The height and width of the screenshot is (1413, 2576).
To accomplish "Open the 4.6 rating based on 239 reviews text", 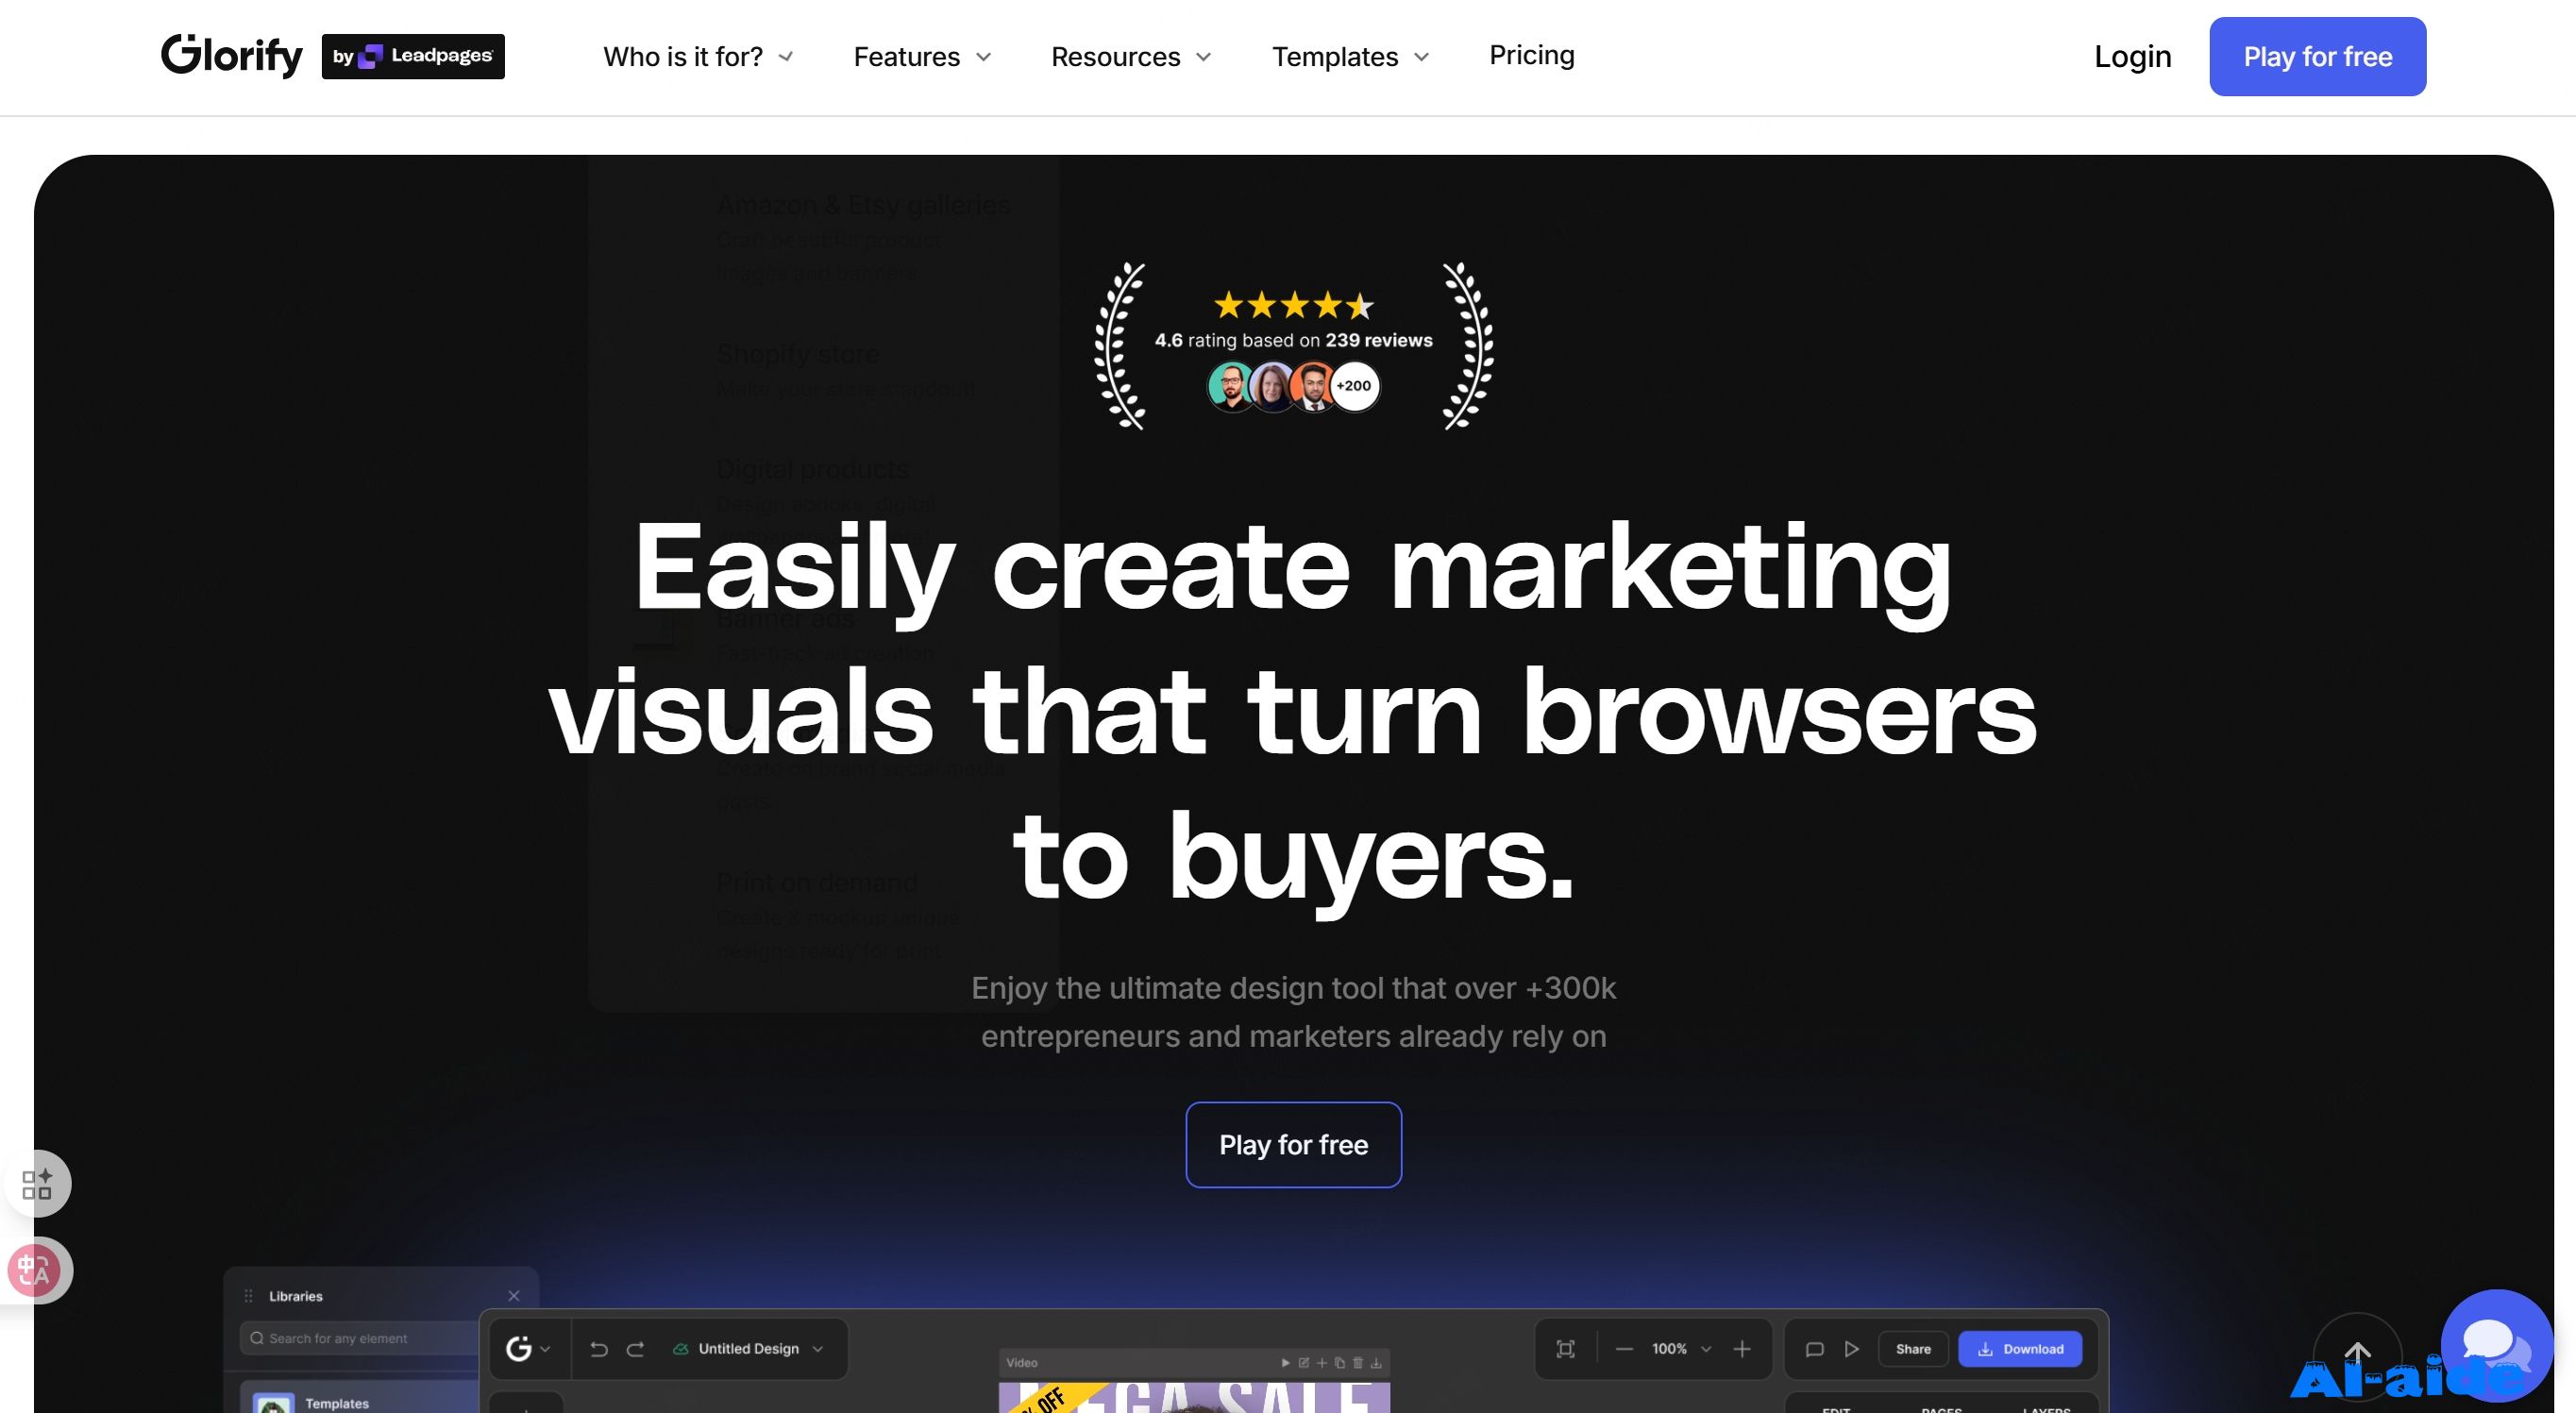I will tap(1293, 340).
